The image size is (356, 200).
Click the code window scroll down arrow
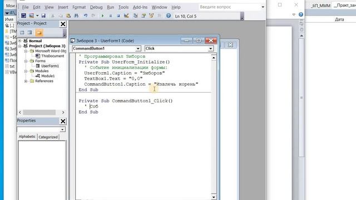coord(214,197)
